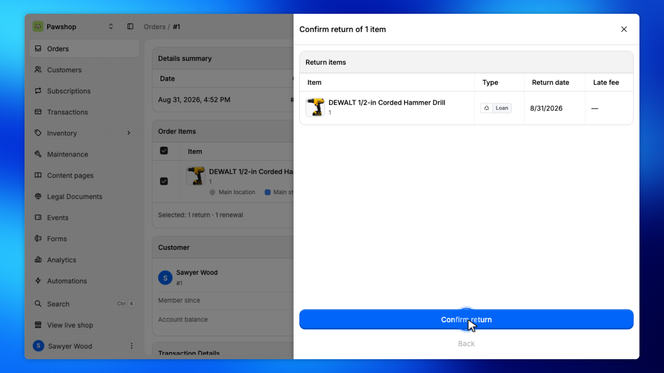664x373 pixels.
Task: Uncheck the DEWALT drill order item checkbox
Action: [x=164, y=181]
